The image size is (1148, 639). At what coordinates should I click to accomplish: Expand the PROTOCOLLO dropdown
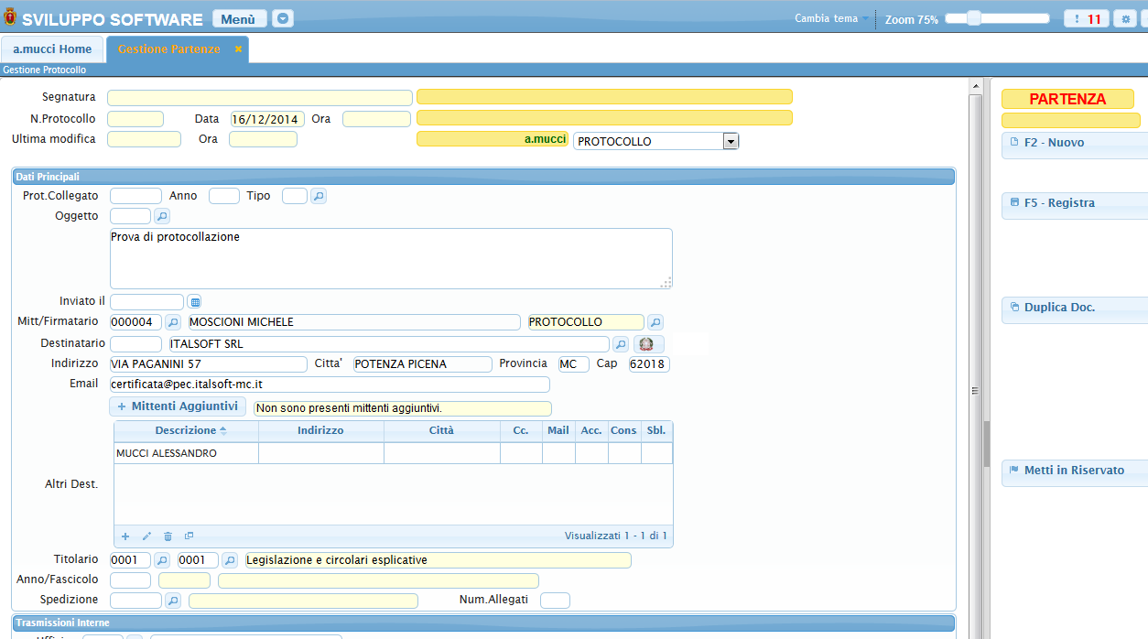(x=730, y=141)
